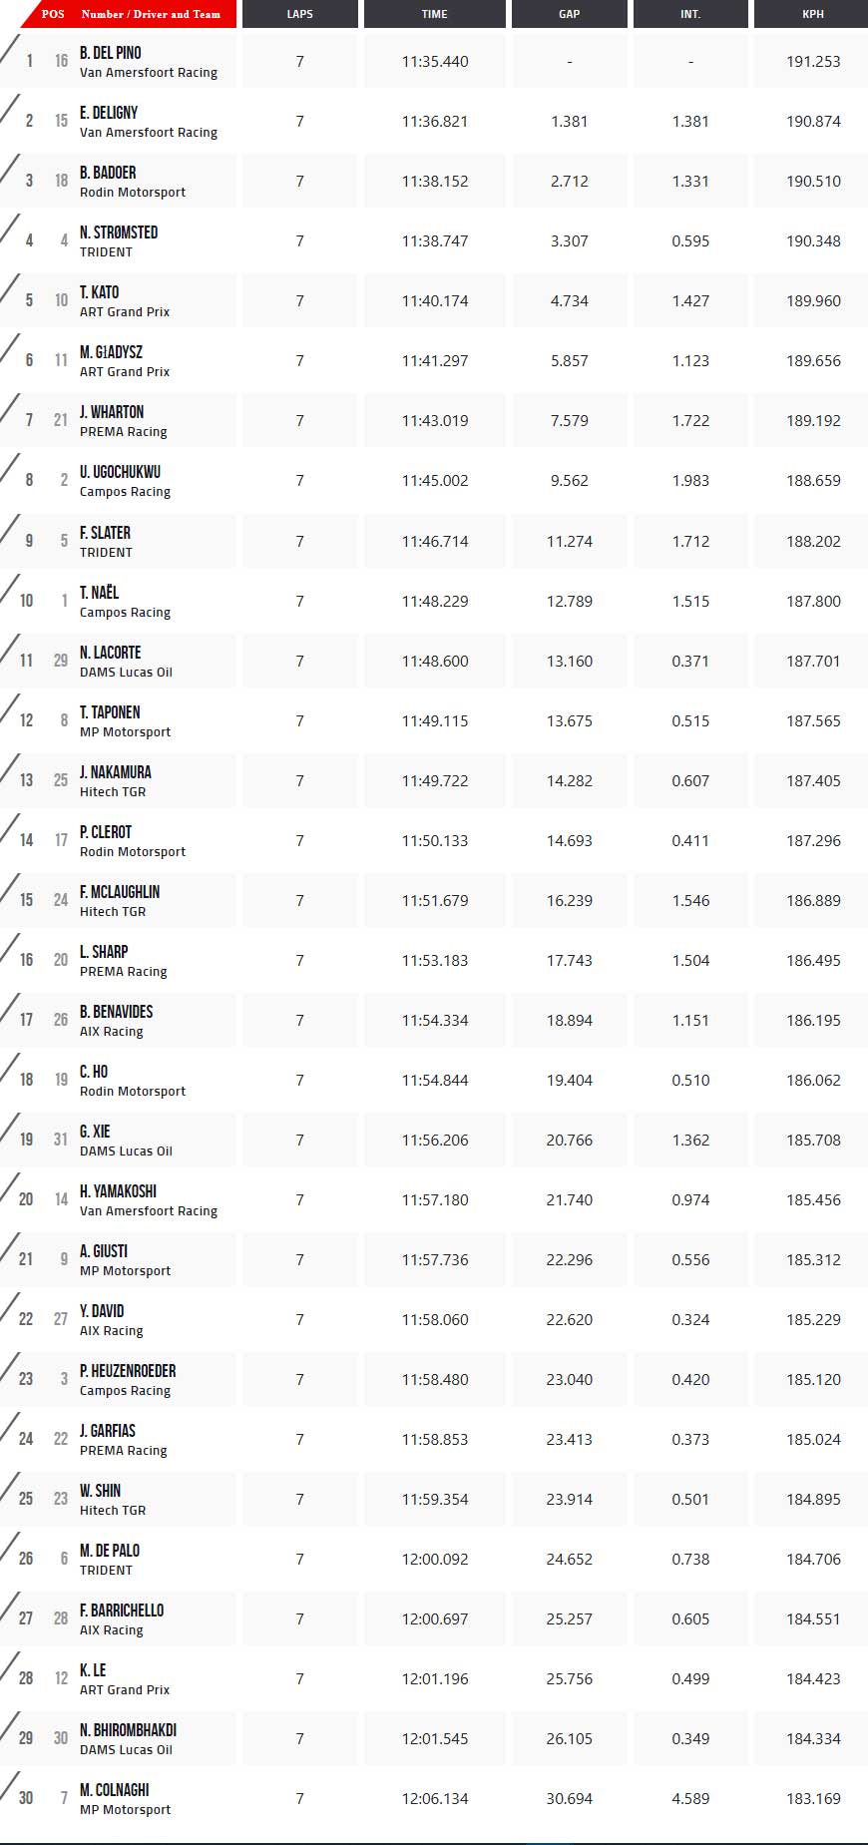The width and height of the screenshot is (868, 1845).
Task: Select the 191.253 KPH cell
Action: pos(813,61)
